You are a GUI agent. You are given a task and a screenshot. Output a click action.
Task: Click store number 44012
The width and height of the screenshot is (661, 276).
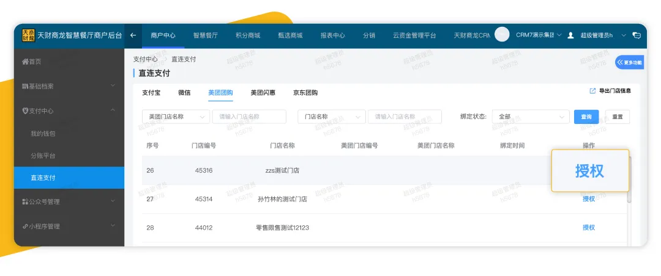[x=204, y=228]
